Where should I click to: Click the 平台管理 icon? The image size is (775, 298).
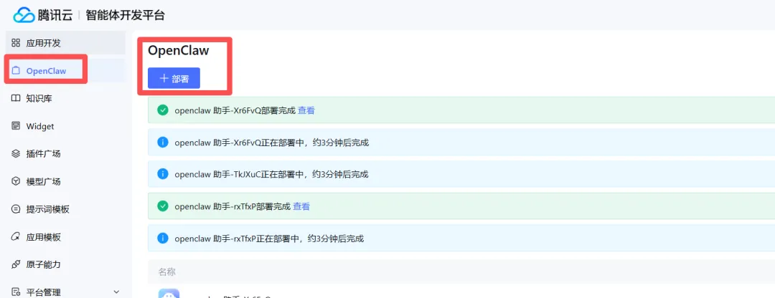[x=16, y=292]
